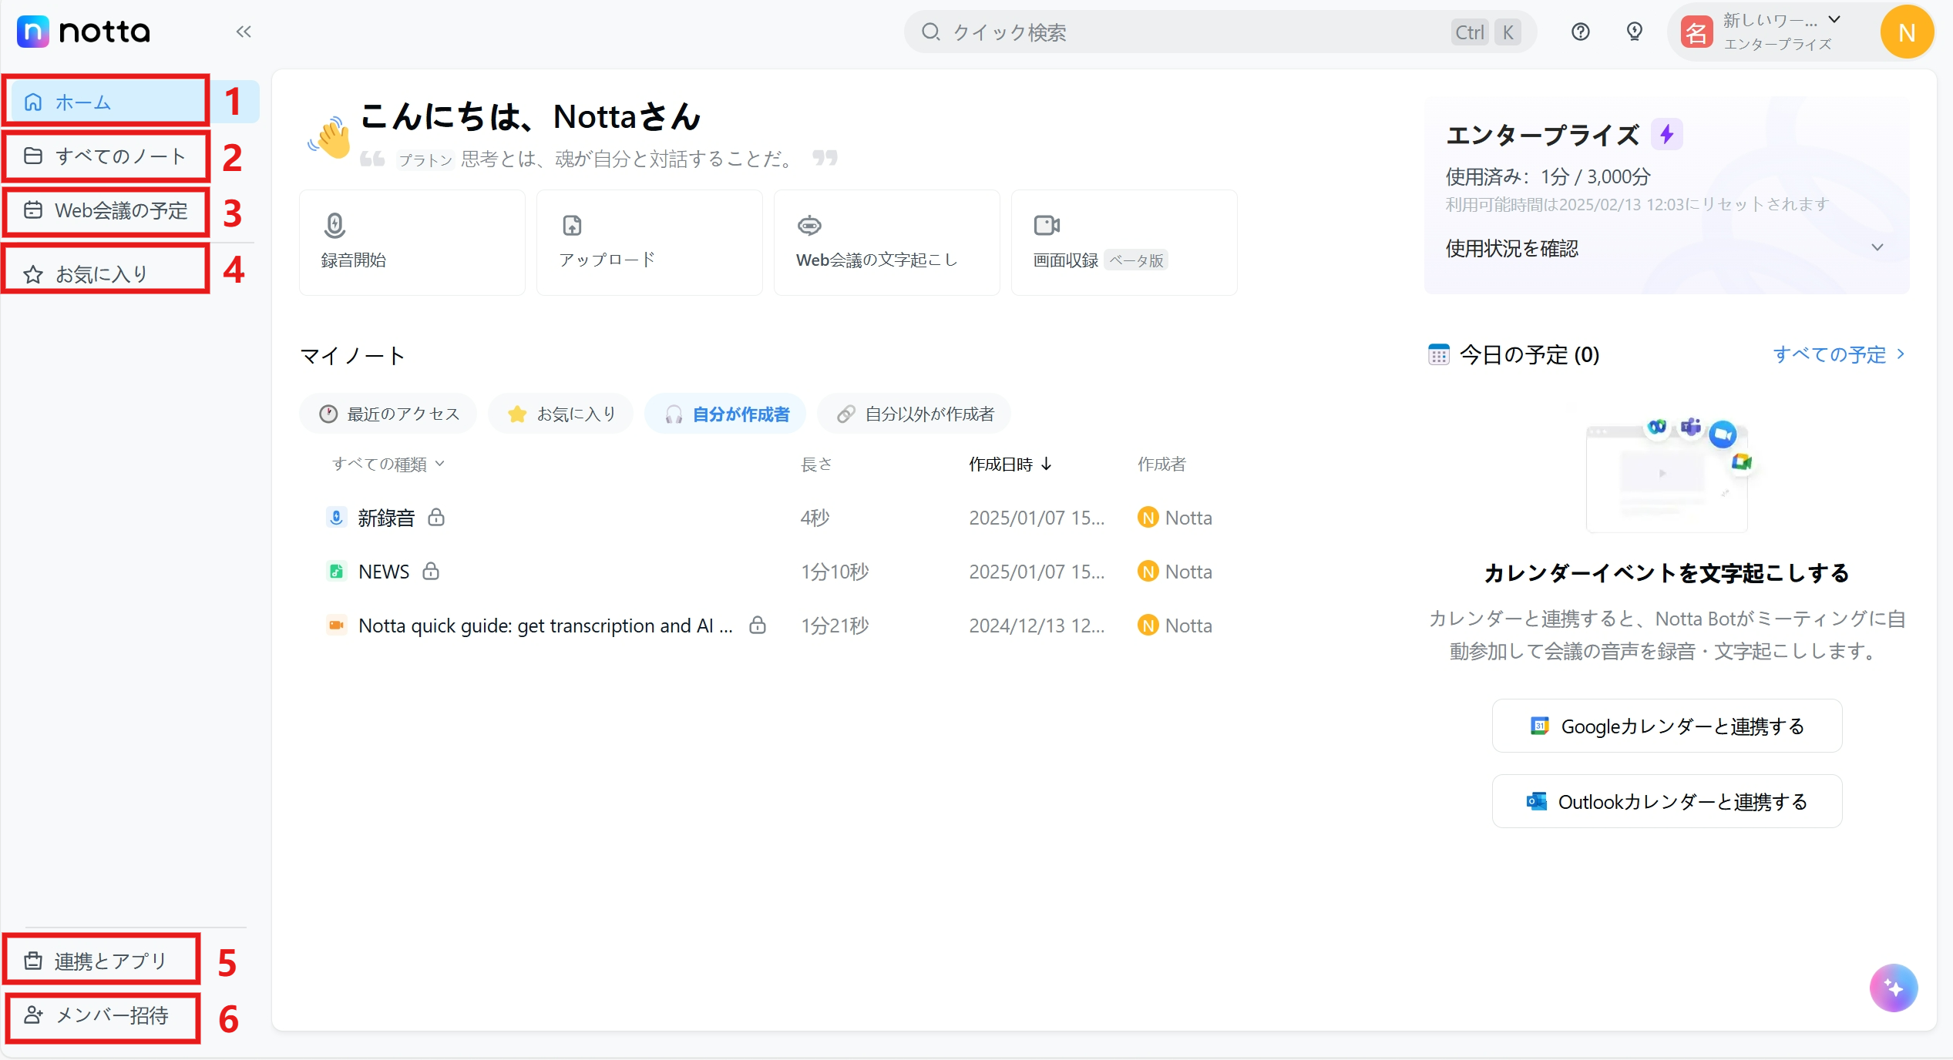Click the blue mic icon of 新録音
The image size is (1953, 1060).
(336, 517)
